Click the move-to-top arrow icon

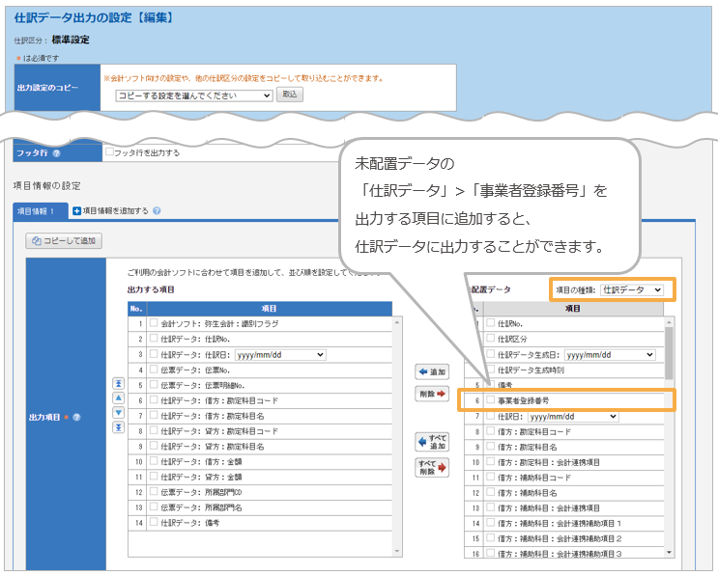119,383
